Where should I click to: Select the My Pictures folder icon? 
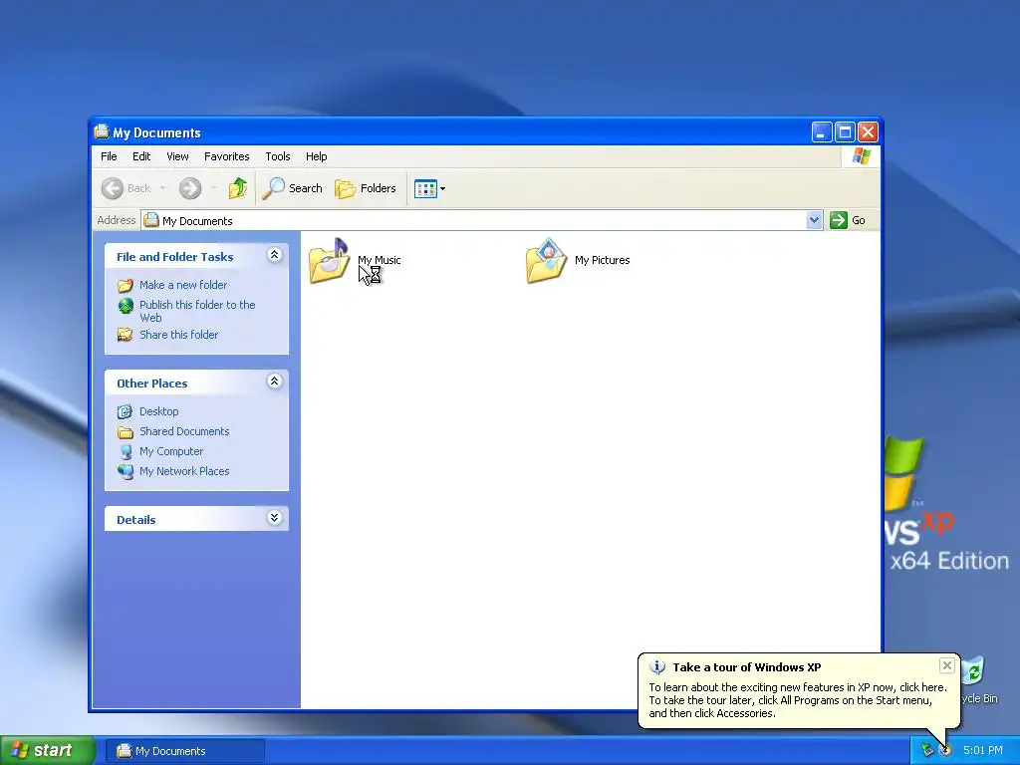(546, 260)
